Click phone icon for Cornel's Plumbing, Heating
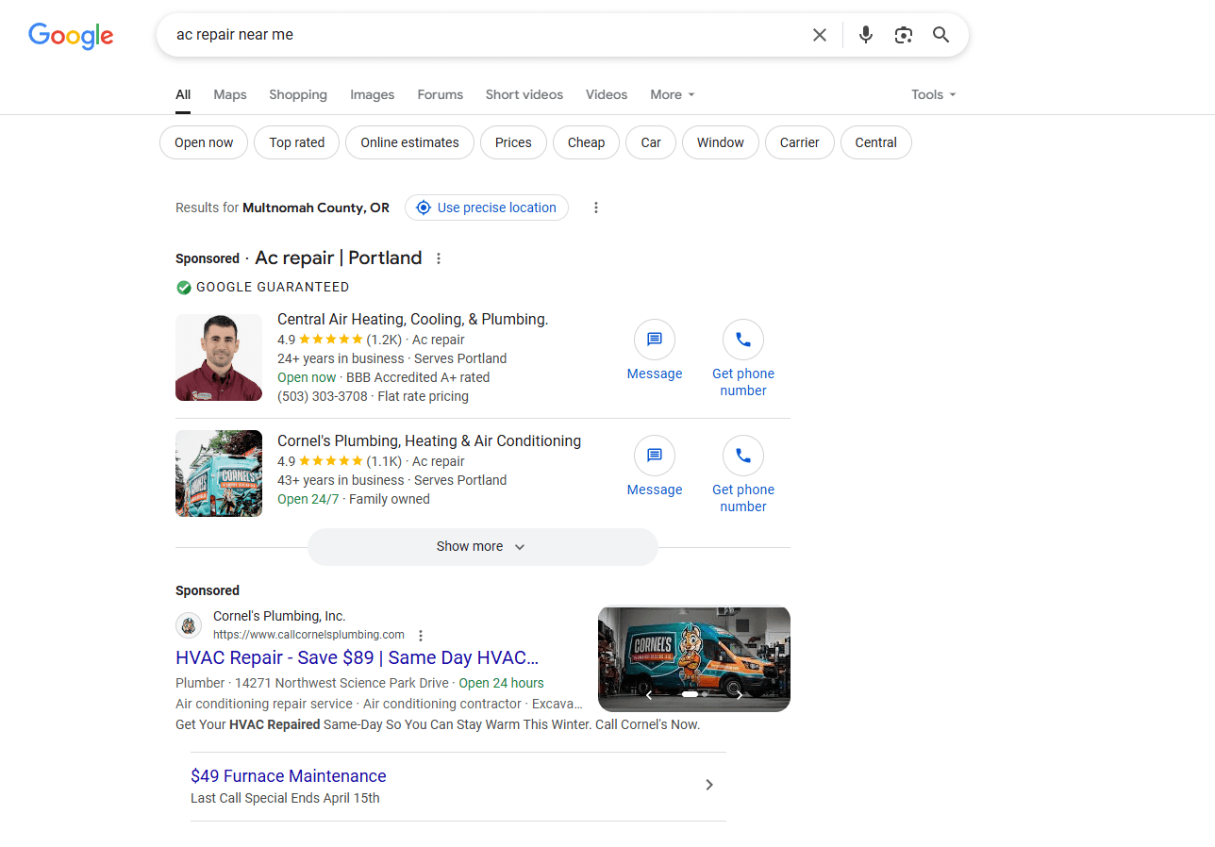This screenshot has height=847, width=1215. pyautogui.click(x=743, y=456)
